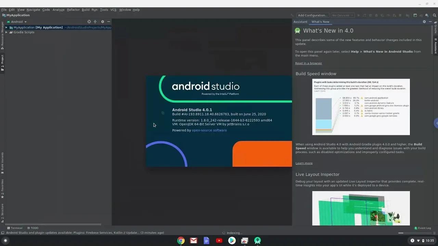Viewport: 438px width, 246px height.
Task: Launch Gmail from the shelf
Action: coord(194,241)
